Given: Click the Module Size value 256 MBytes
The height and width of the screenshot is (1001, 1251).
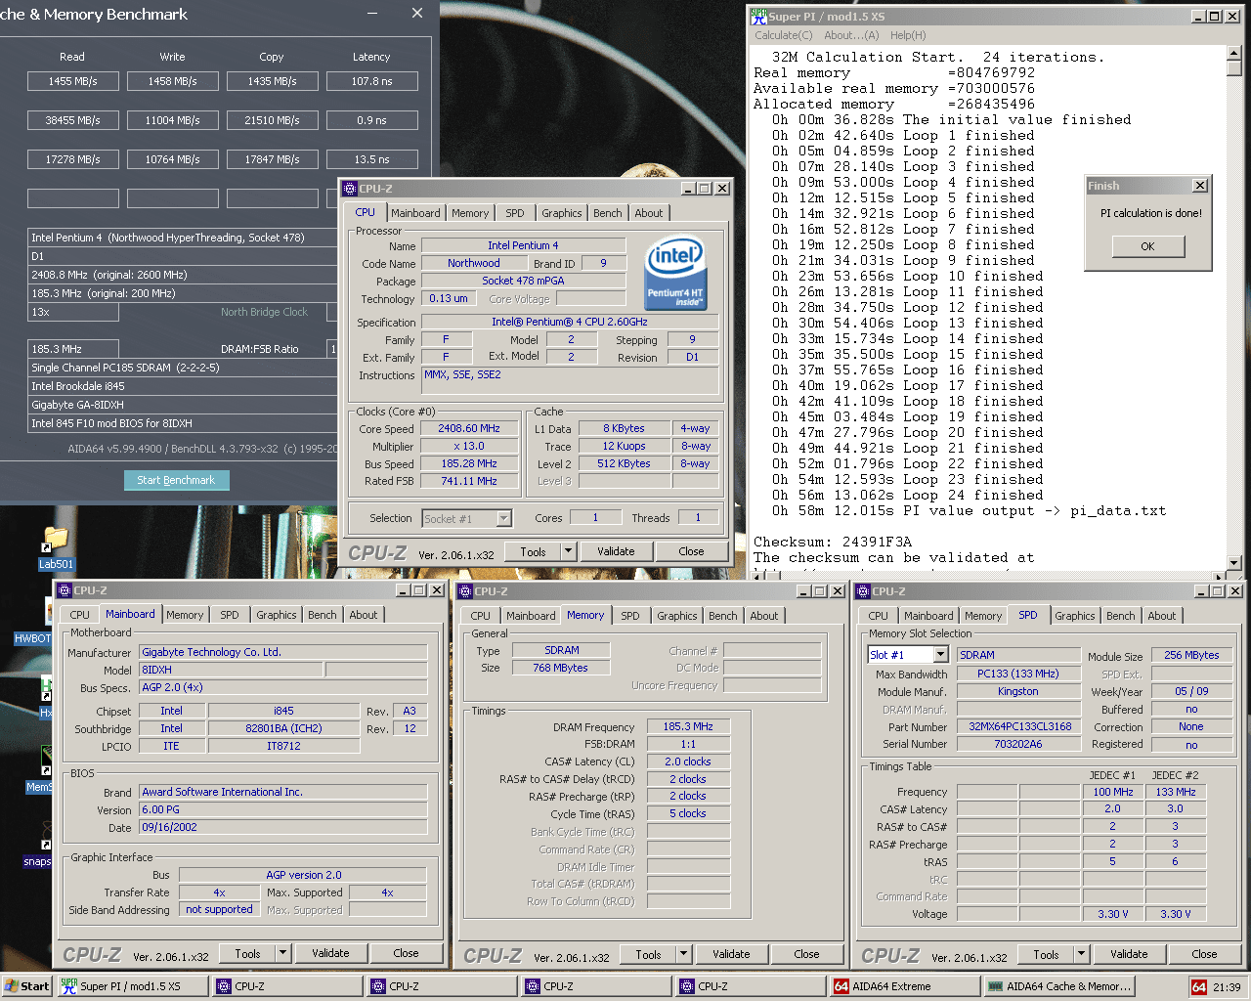Looking at the screenshot, I should click(x=1191, y=655).
